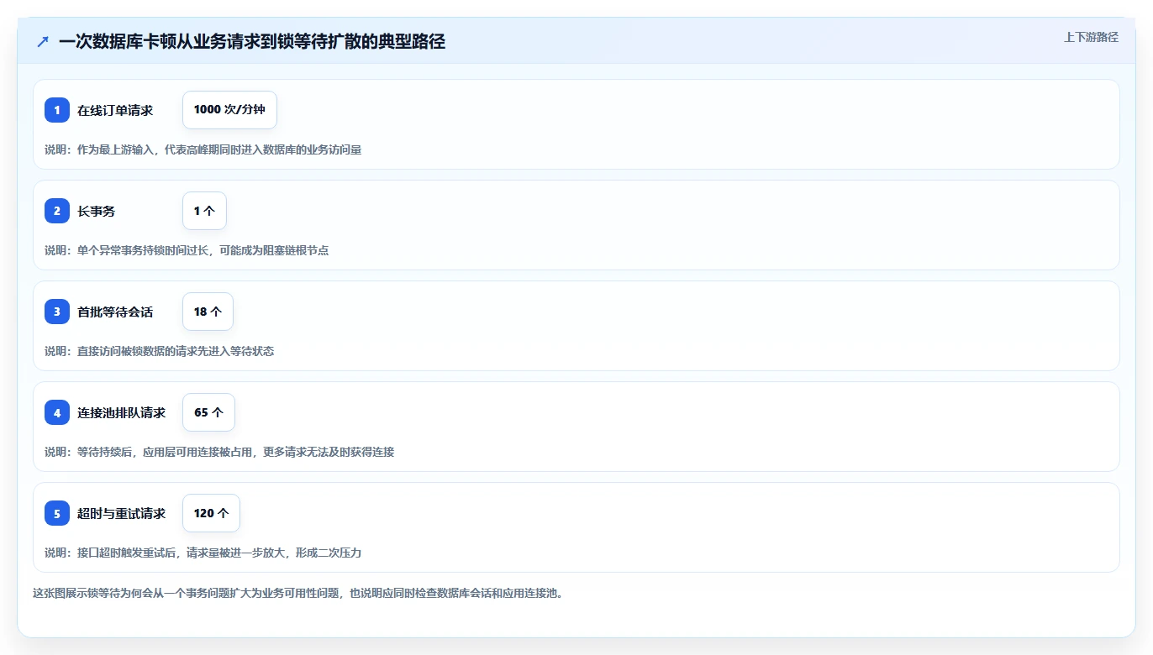Select the 超时与重试请求 label
Screen dimensions: 1153x655
122,513
